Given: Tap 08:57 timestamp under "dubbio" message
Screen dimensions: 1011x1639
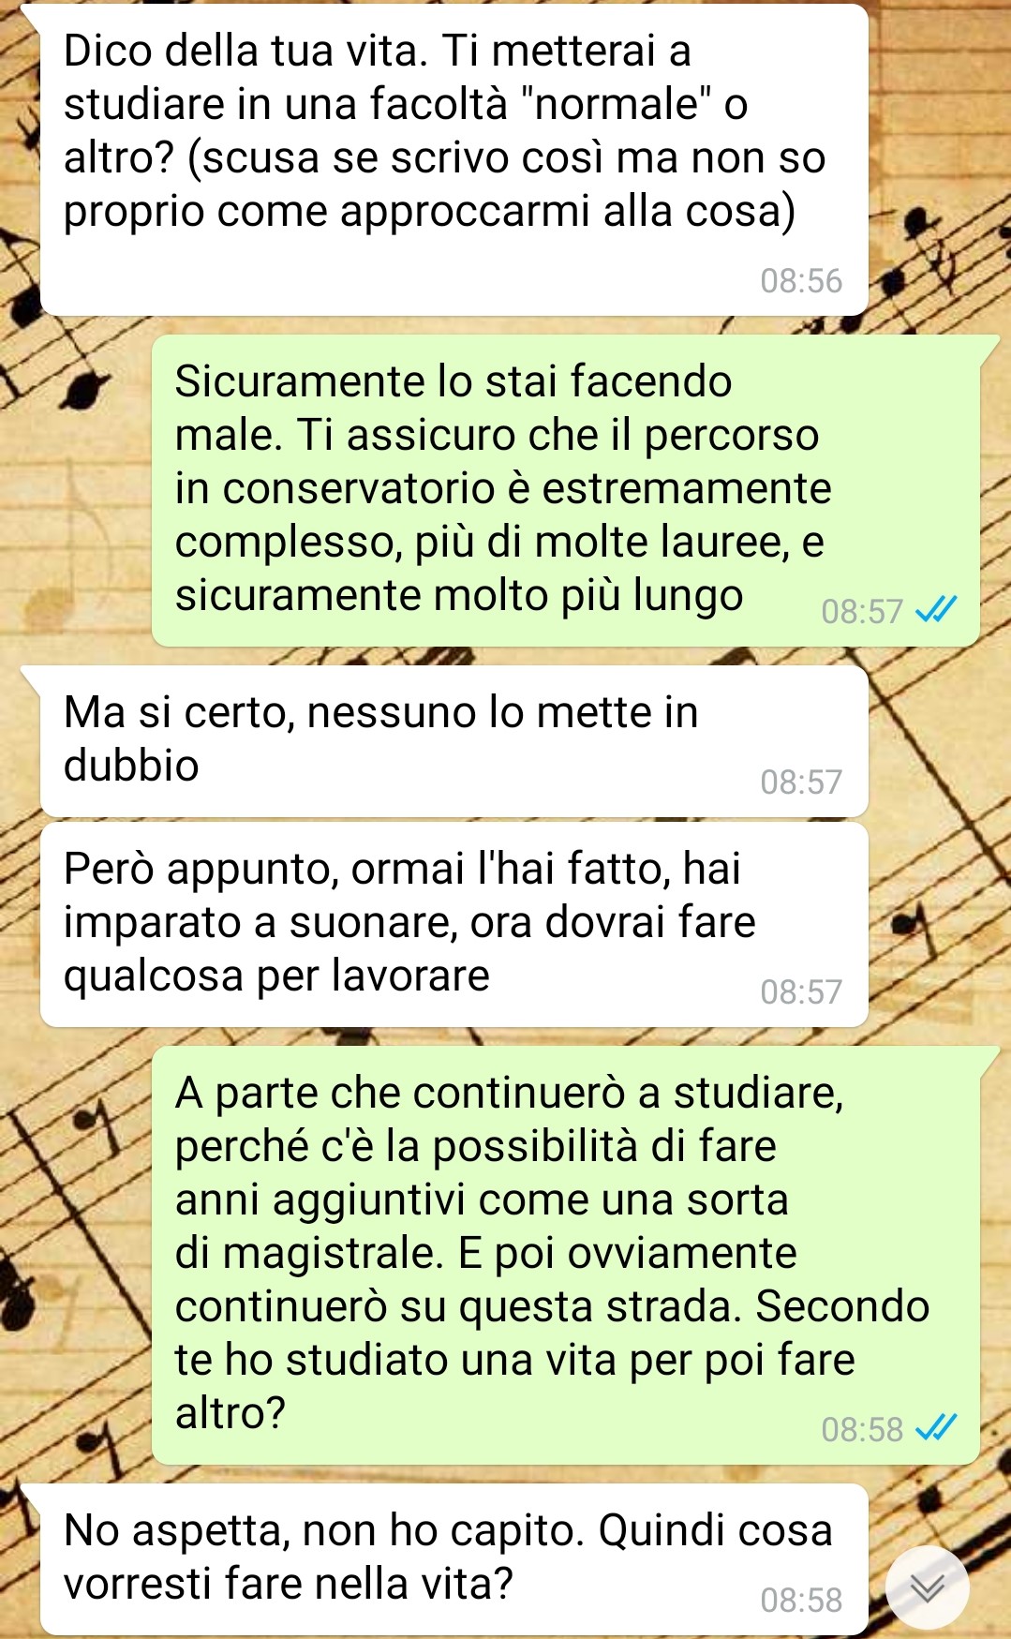Looking at the screenshot, I should (801, 782).
